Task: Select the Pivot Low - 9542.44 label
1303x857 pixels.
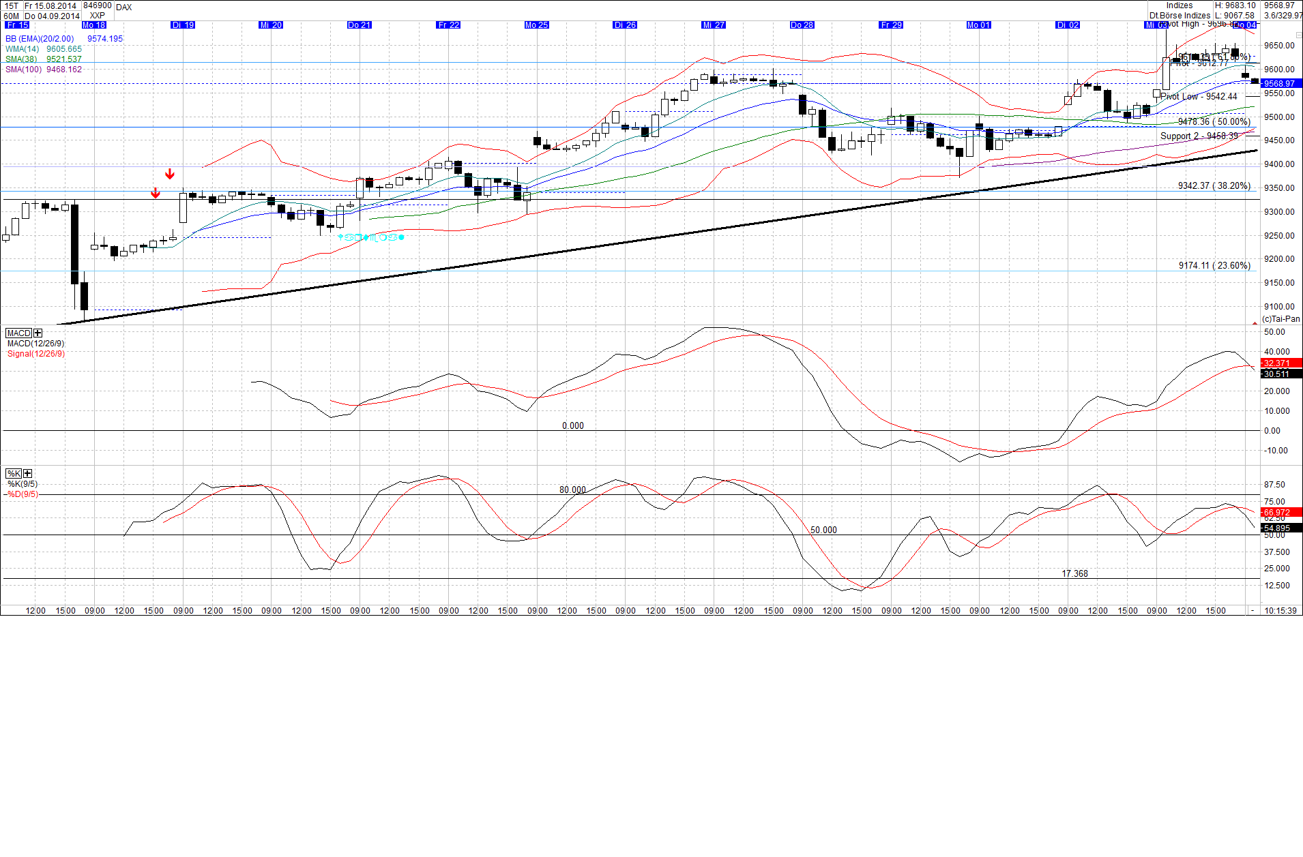Action: (x=1199, y=97)
